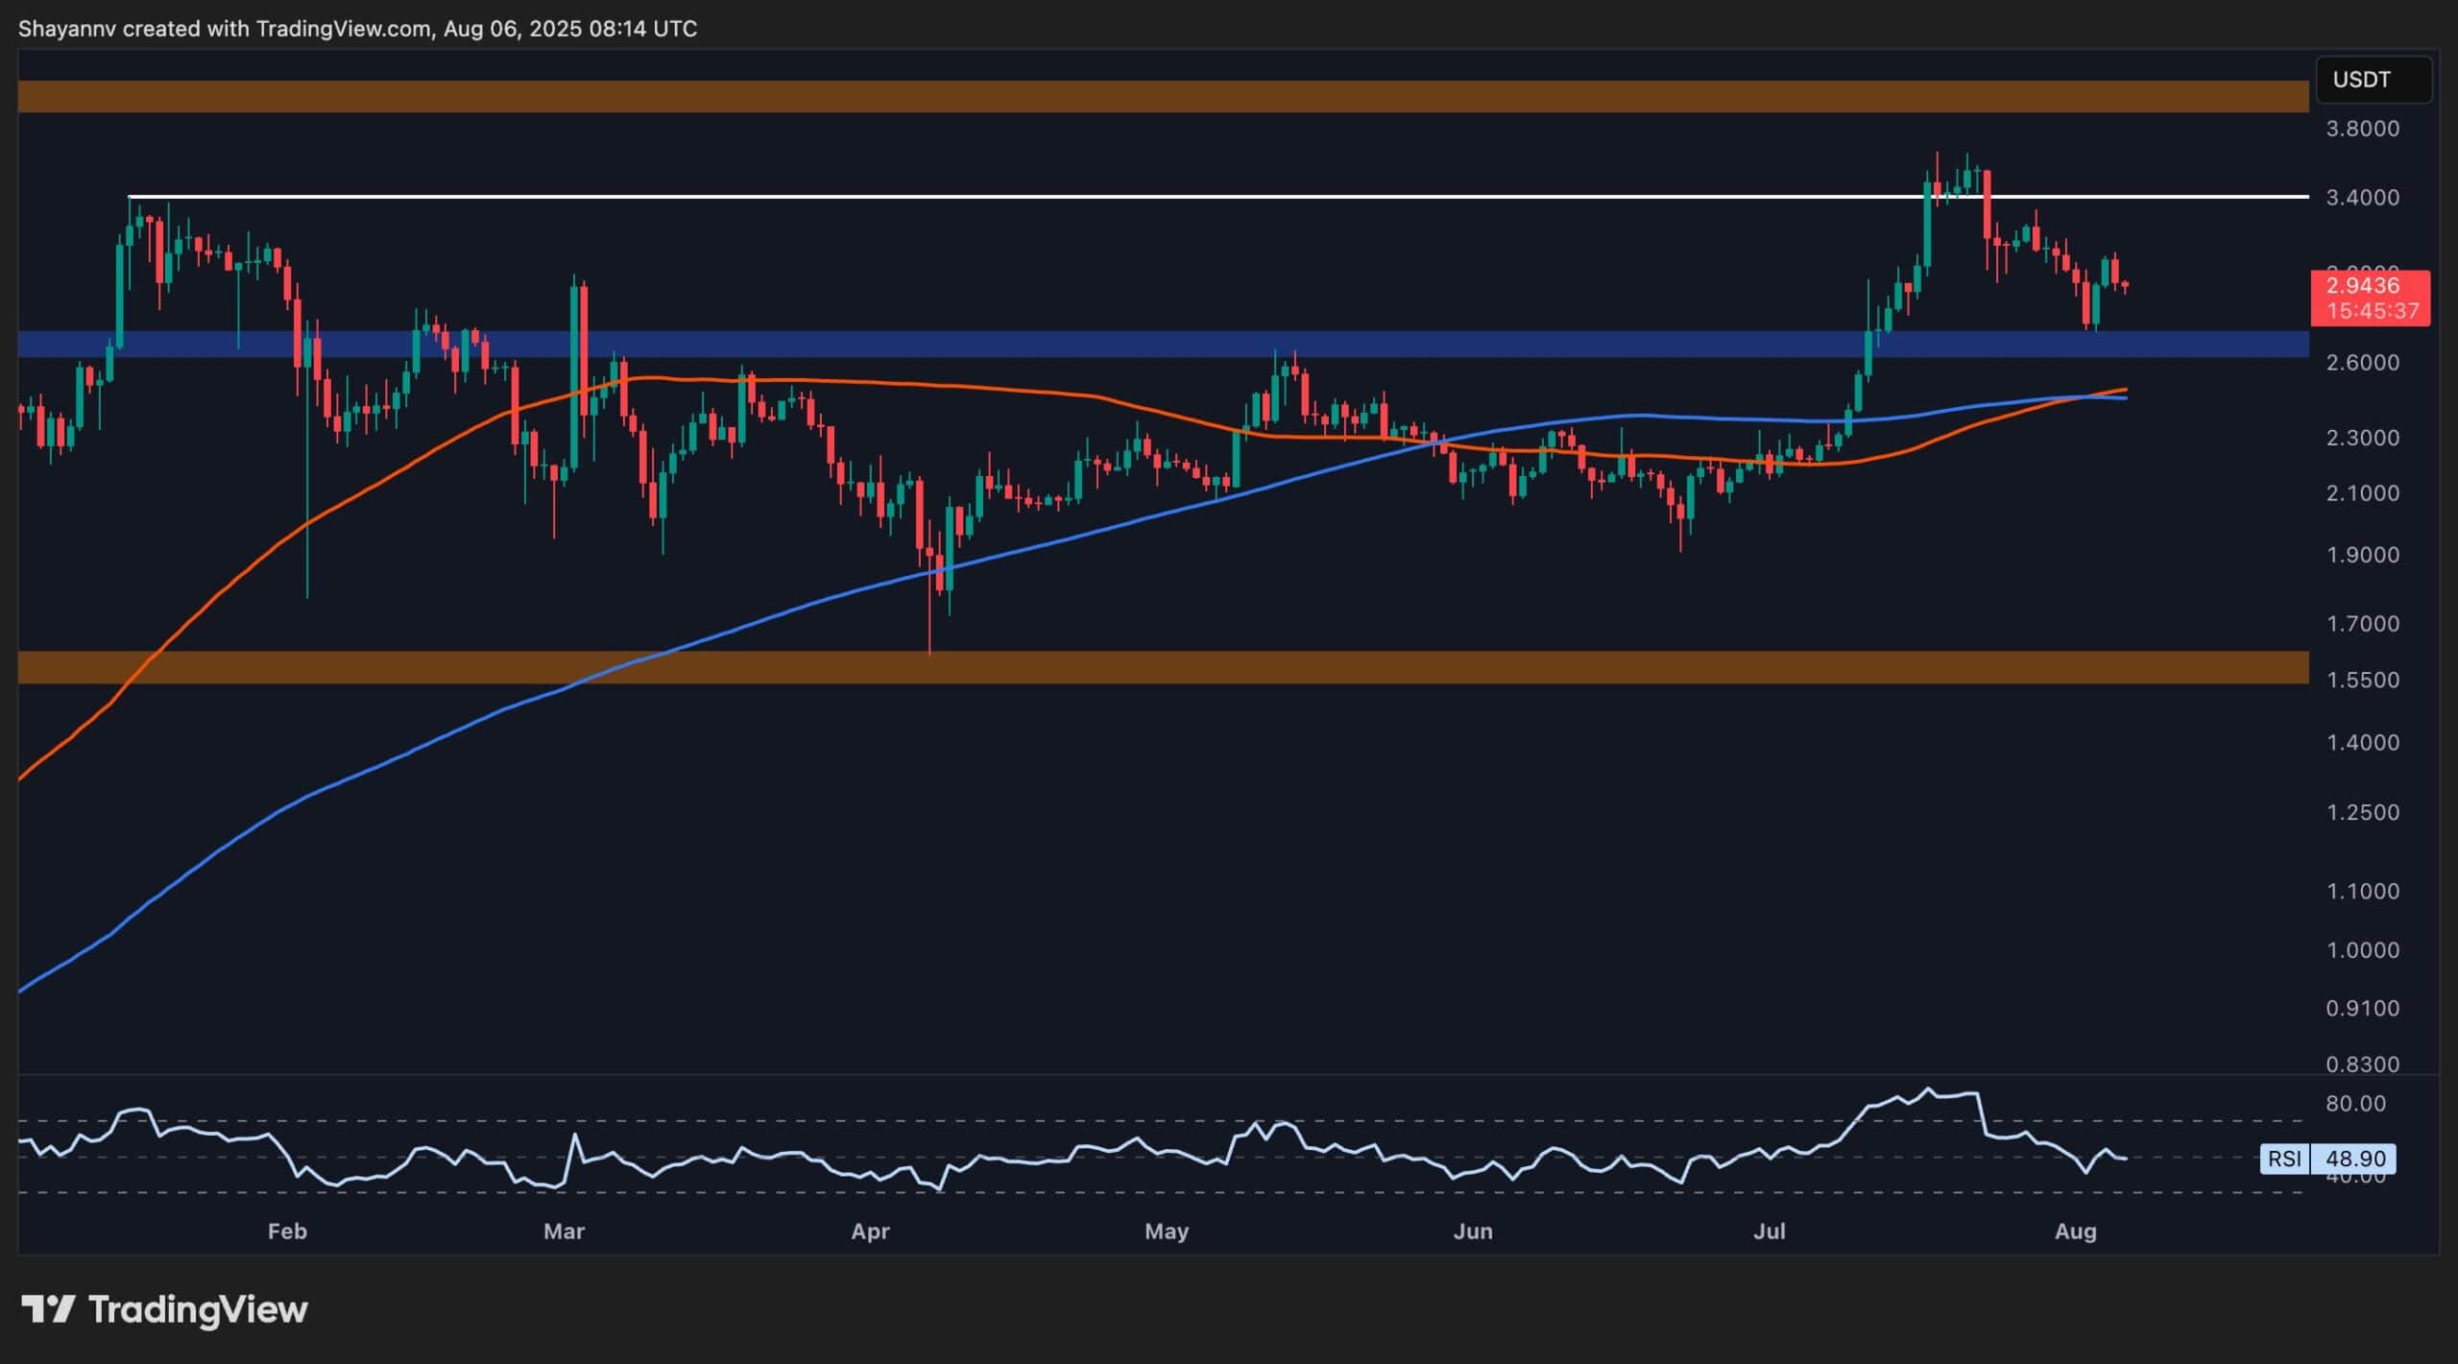Viewport: 2458px width, 1364px height.
Task: Select the white resistance line at 3.4000
Action: 1152,197
